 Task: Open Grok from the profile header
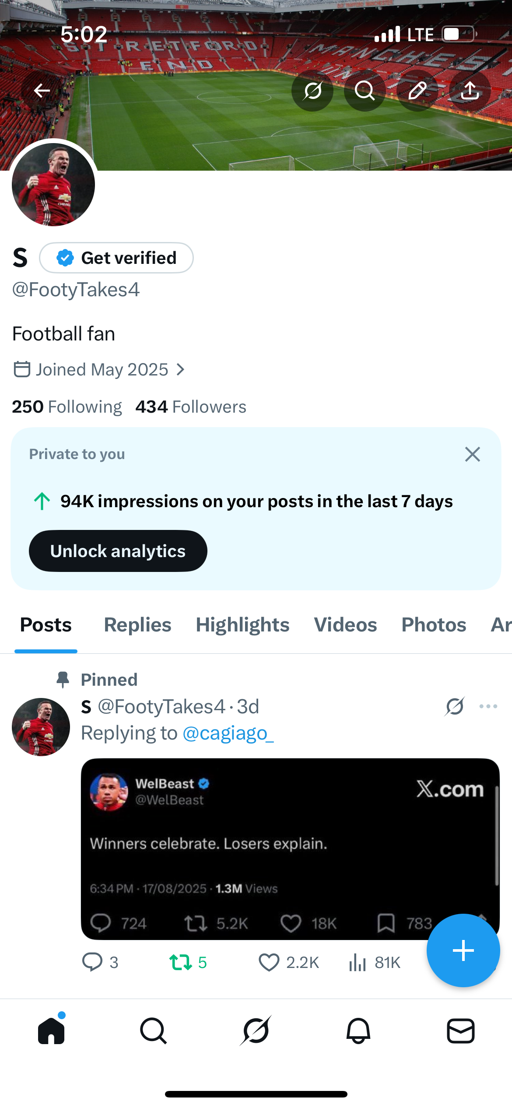[312, 91]
